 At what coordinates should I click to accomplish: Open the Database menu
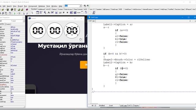pyautogui.click(x=42, y=6)
